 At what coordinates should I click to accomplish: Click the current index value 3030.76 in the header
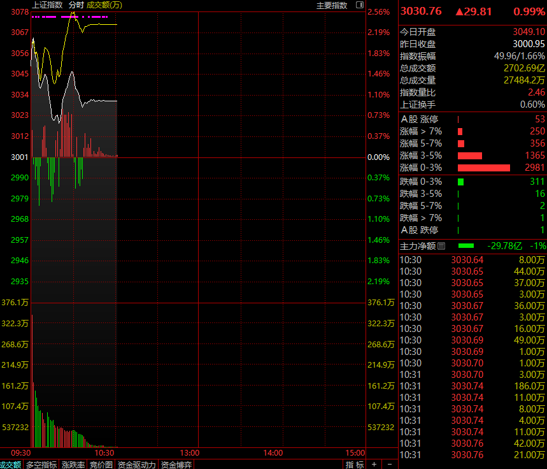pos(421,11)
